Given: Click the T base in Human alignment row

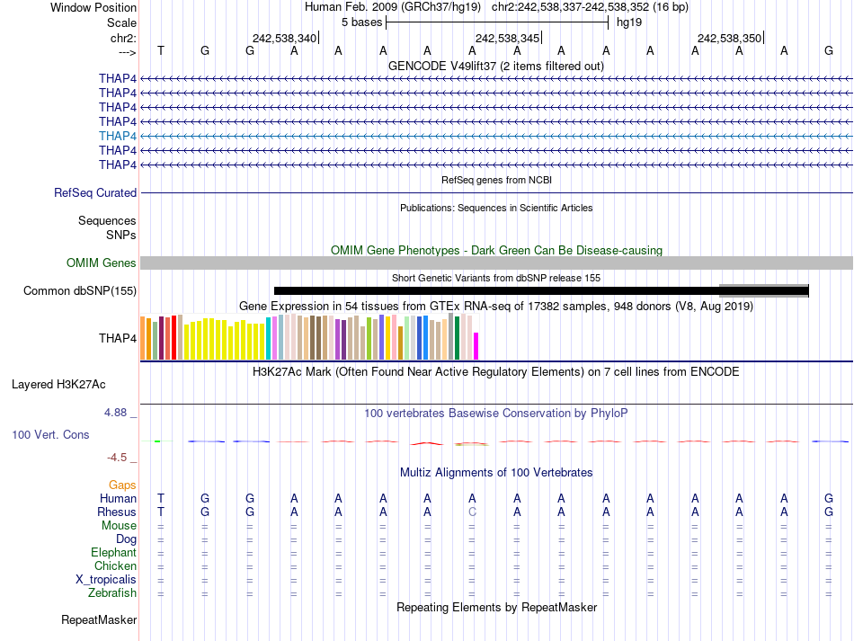Looking at the screenshot, I should [161, 498].
